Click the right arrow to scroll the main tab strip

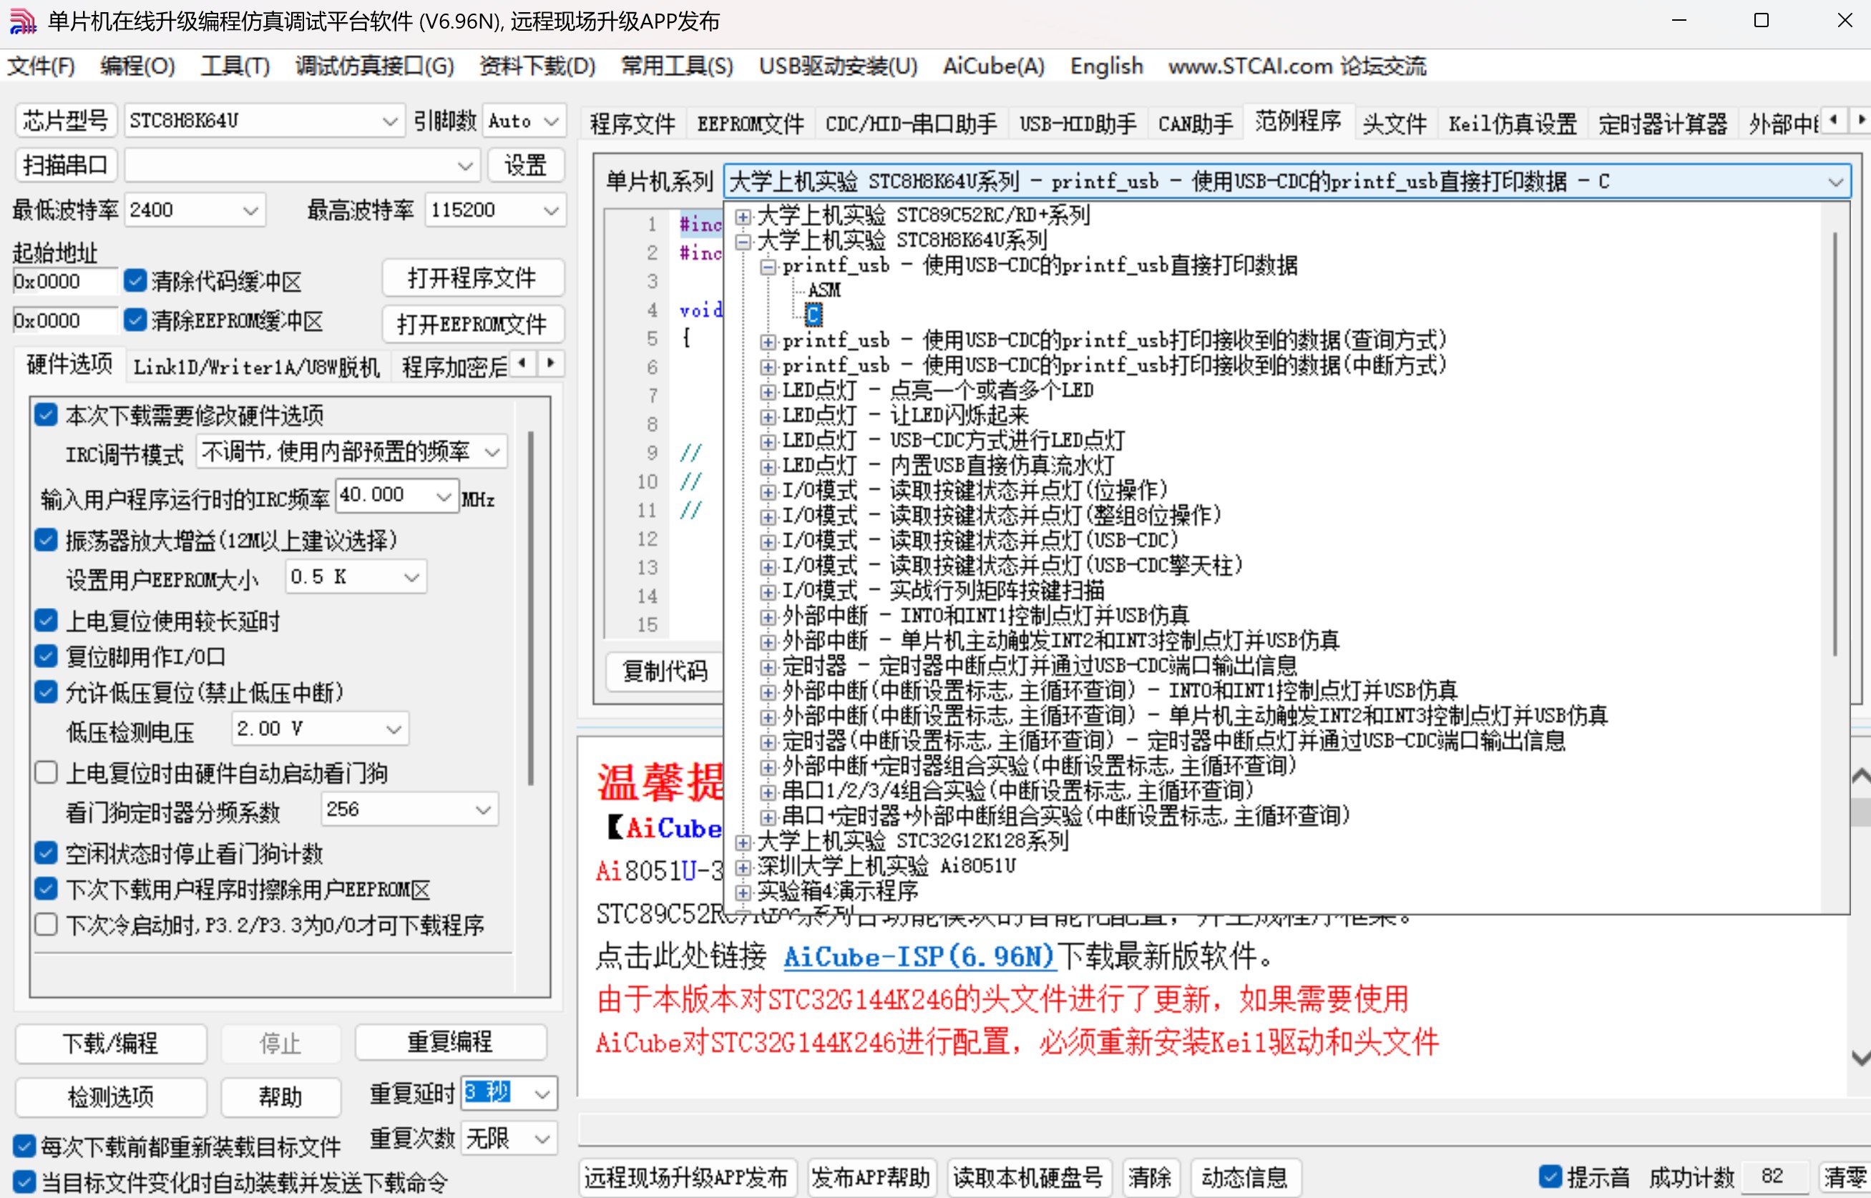(1860, 121)
